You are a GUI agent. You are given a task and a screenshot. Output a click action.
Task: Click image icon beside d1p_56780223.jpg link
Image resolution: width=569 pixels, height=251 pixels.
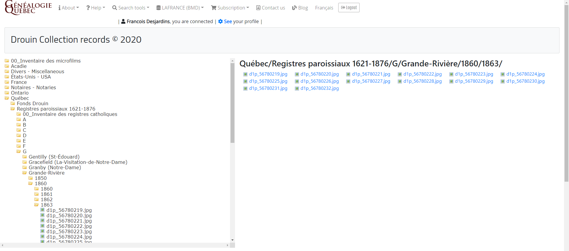[x=451, y=74]
